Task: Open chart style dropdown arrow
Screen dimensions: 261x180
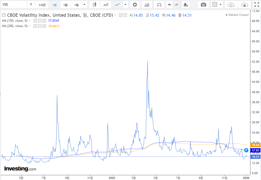Action: click(125, 4)
